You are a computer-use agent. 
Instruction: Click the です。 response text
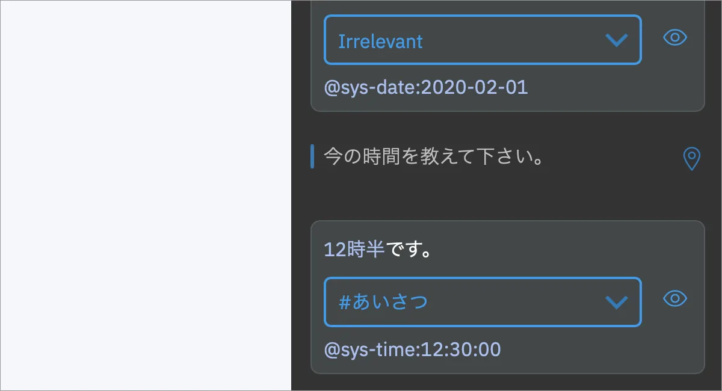(x=409, y=249)
